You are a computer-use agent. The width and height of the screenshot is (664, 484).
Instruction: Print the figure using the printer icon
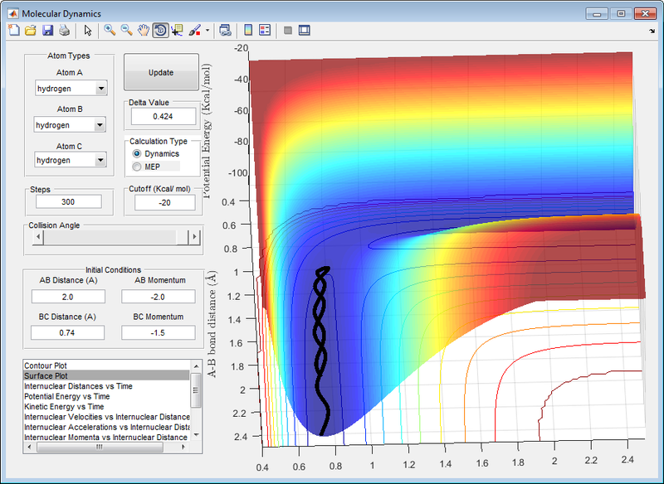coord(64,30)
